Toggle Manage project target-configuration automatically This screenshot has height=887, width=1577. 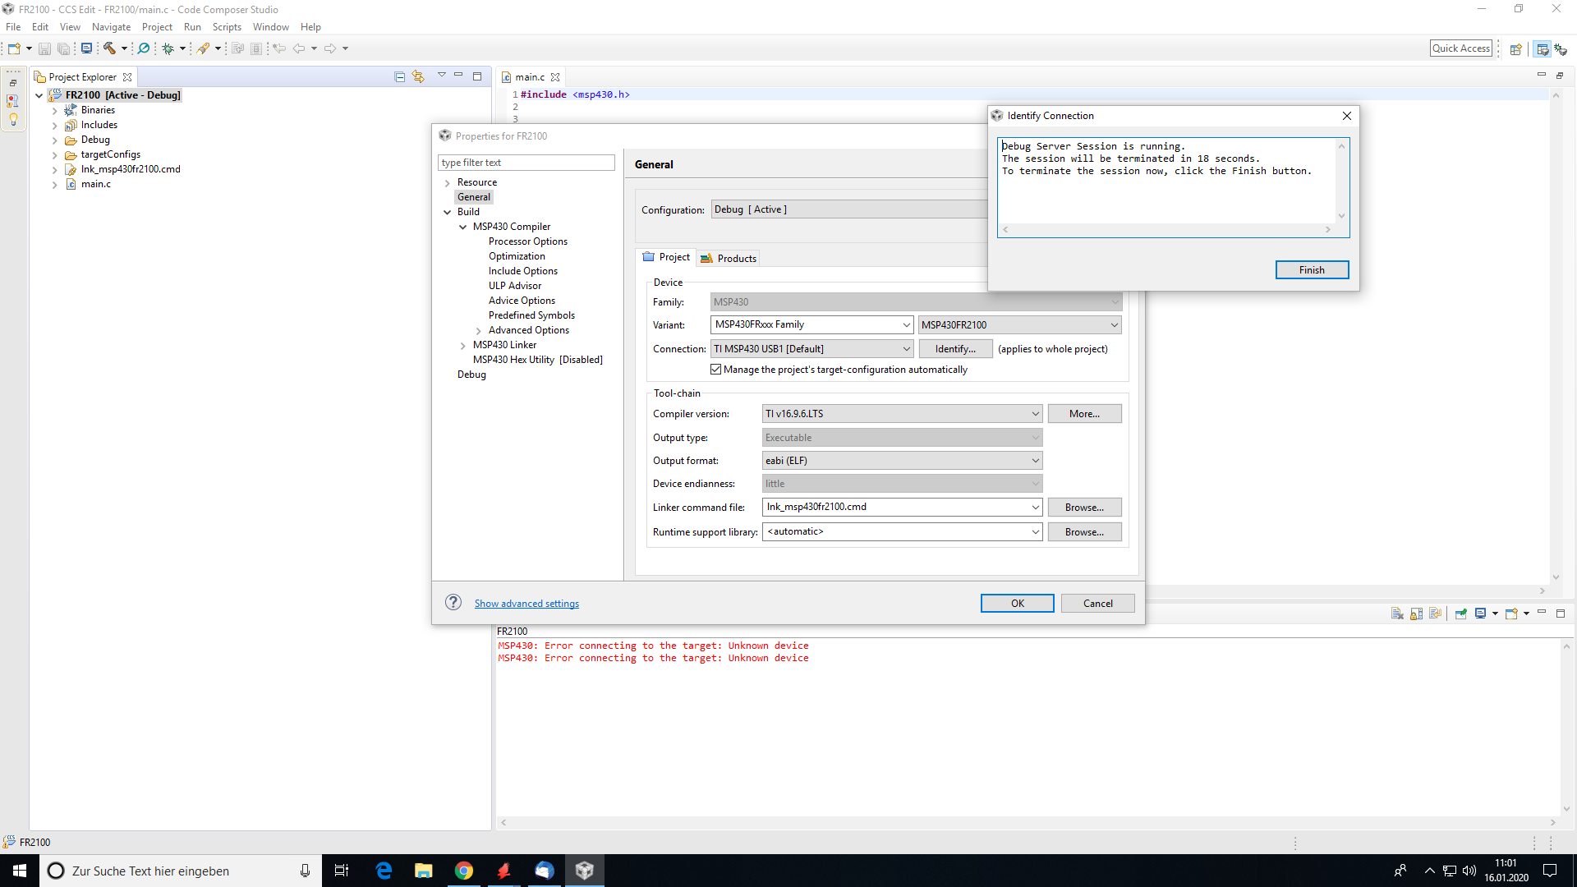tap(715, 370)
